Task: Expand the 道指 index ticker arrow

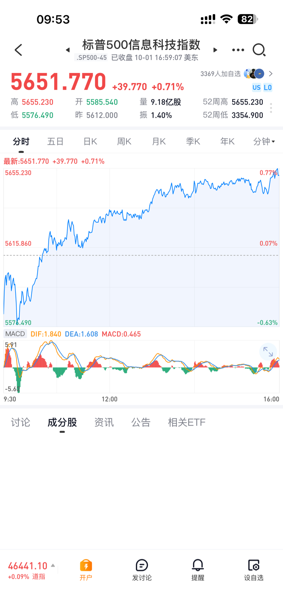Action: [53, 565]
